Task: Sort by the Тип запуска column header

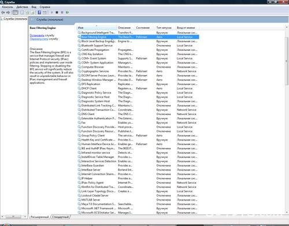Action: [165, 28]
